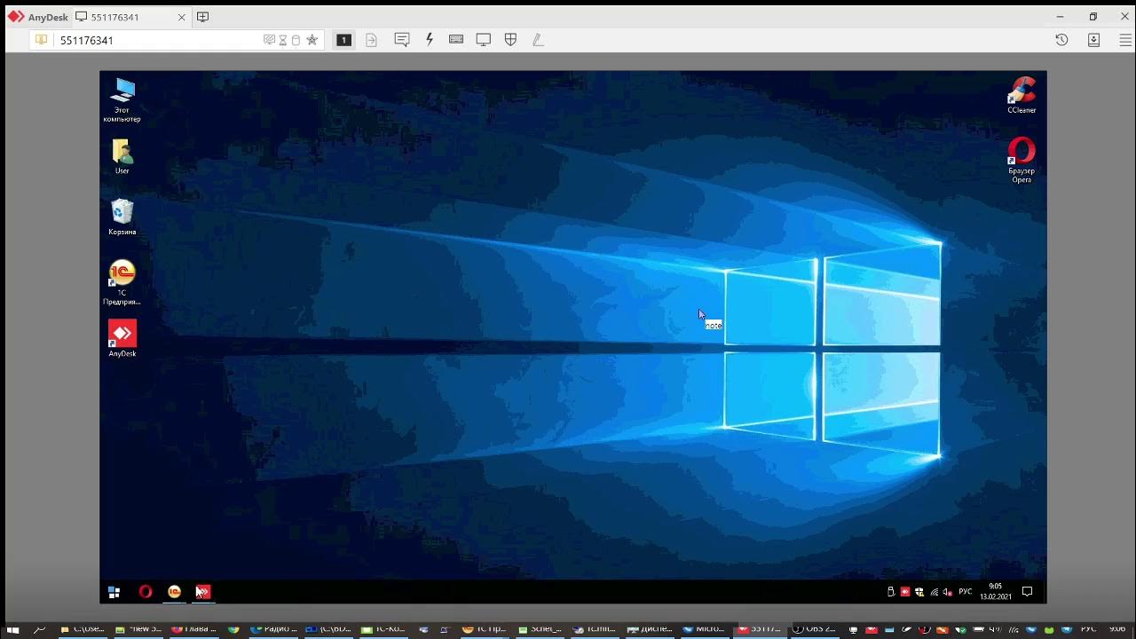Open local Start button on host taskbar
Screen dimensions: 1136x639
(13, 629)
